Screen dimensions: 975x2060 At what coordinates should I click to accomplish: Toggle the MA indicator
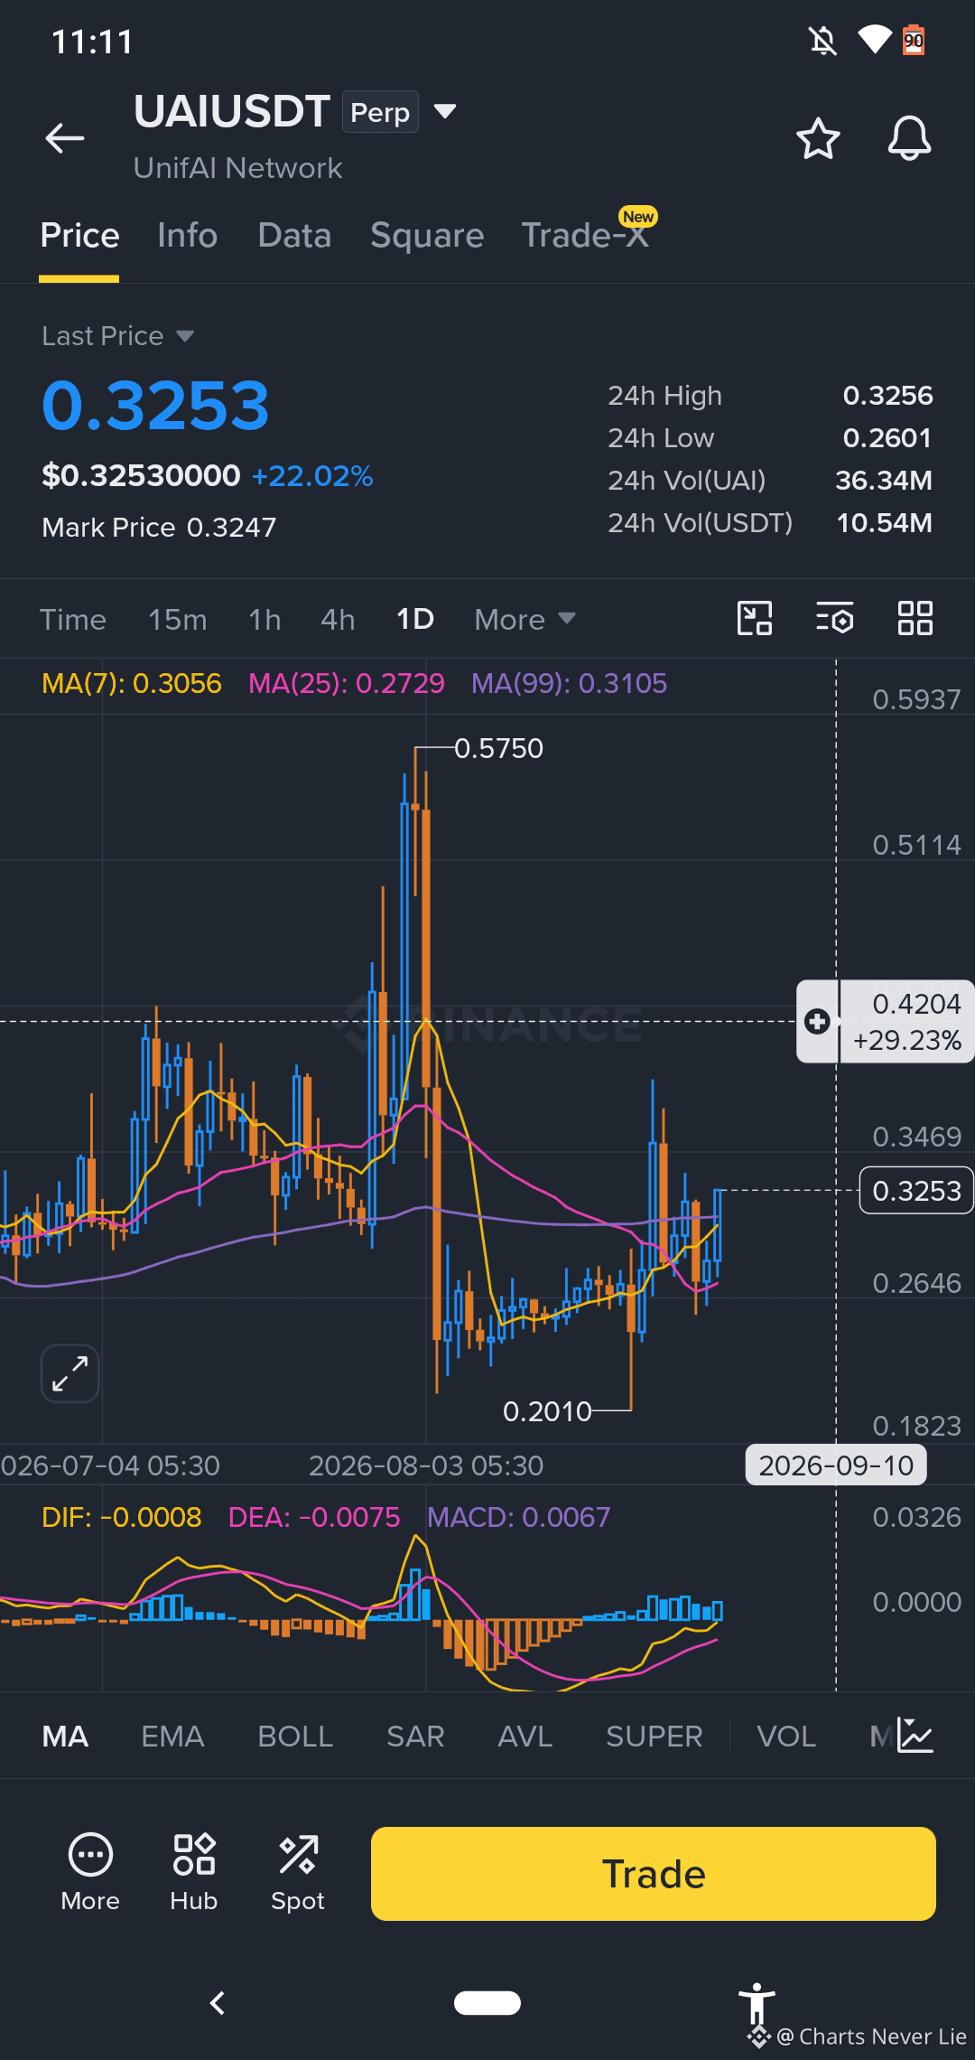(x=65, y=1737)
